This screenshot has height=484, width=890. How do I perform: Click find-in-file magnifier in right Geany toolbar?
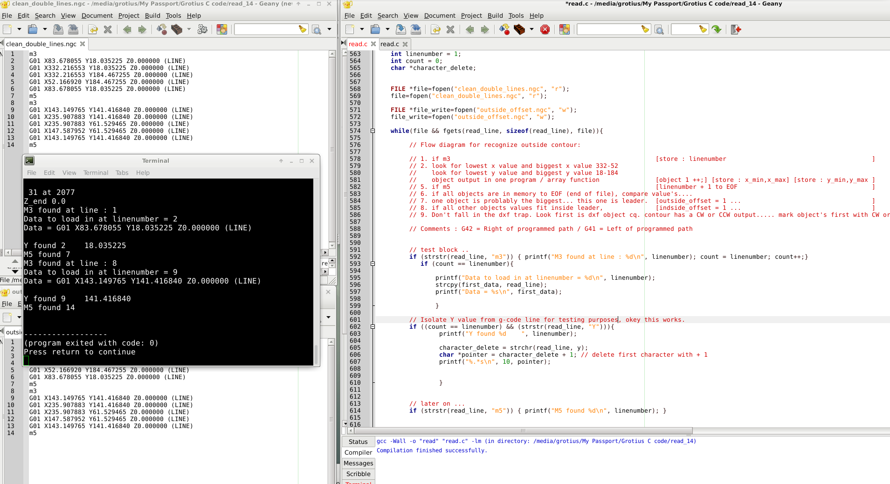[x=659, y=30]
